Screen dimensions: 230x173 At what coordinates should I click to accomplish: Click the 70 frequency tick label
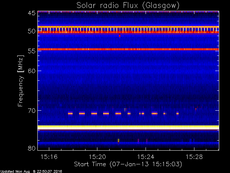(x=32, y=111)
